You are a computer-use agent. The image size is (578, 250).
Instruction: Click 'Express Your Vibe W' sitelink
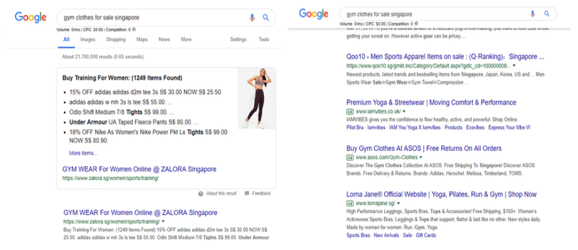point(510,127)
